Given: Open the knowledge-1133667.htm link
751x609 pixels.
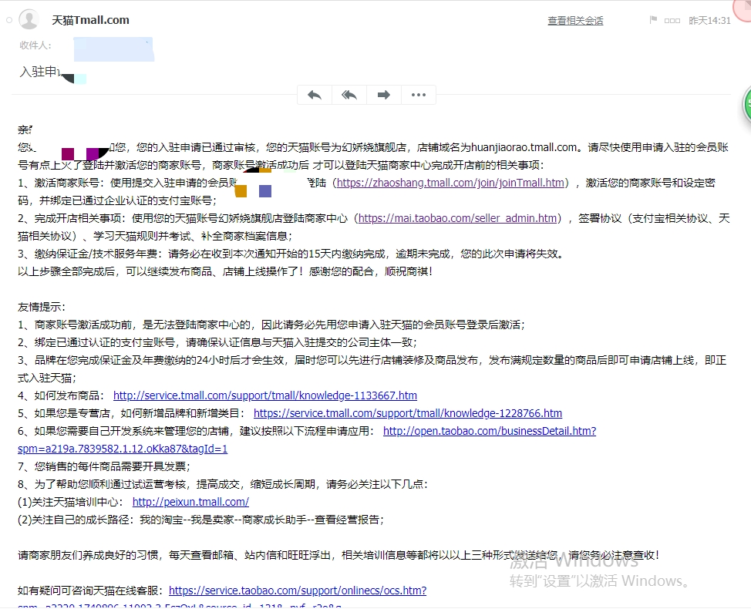Looking at the screenshot, I should pos(265,395).
